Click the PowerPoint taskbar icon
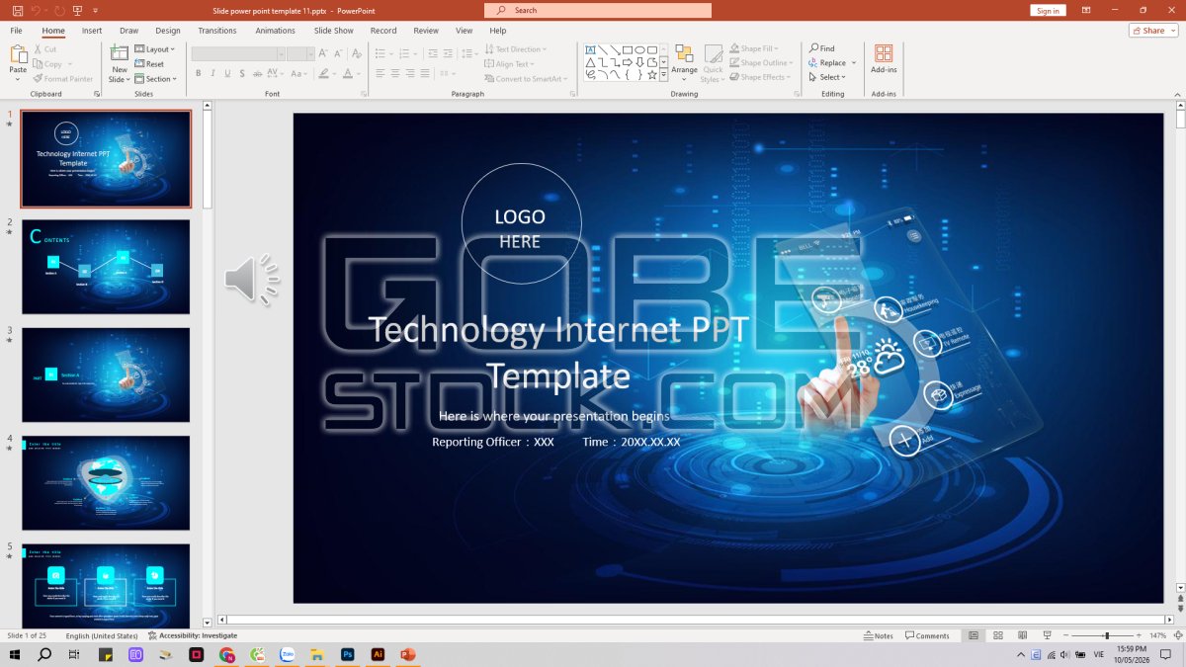Viewport: 1186px width, 667px height. [407, 654]
